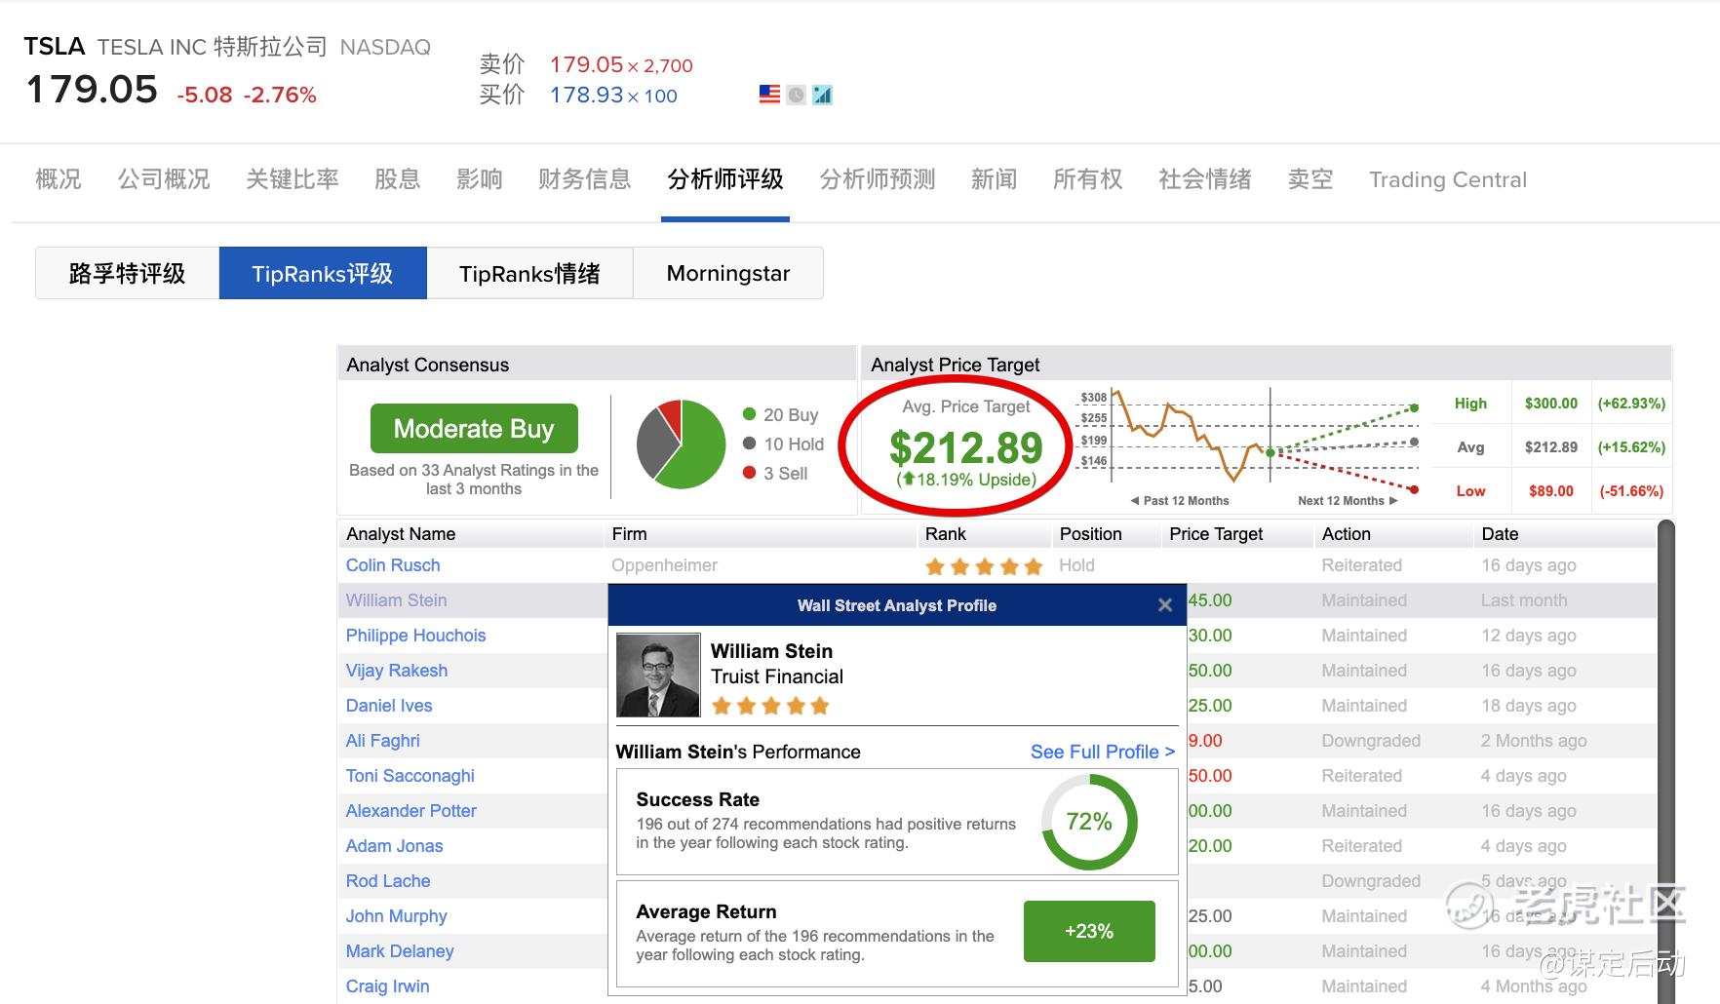Click the Price Target column header
The image size is (1720, 1004).
click(x=1216, y=534)
